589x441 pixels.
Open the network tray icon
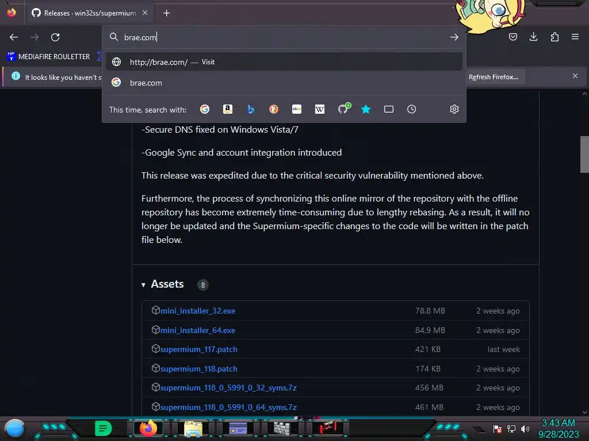pos(511,428)
